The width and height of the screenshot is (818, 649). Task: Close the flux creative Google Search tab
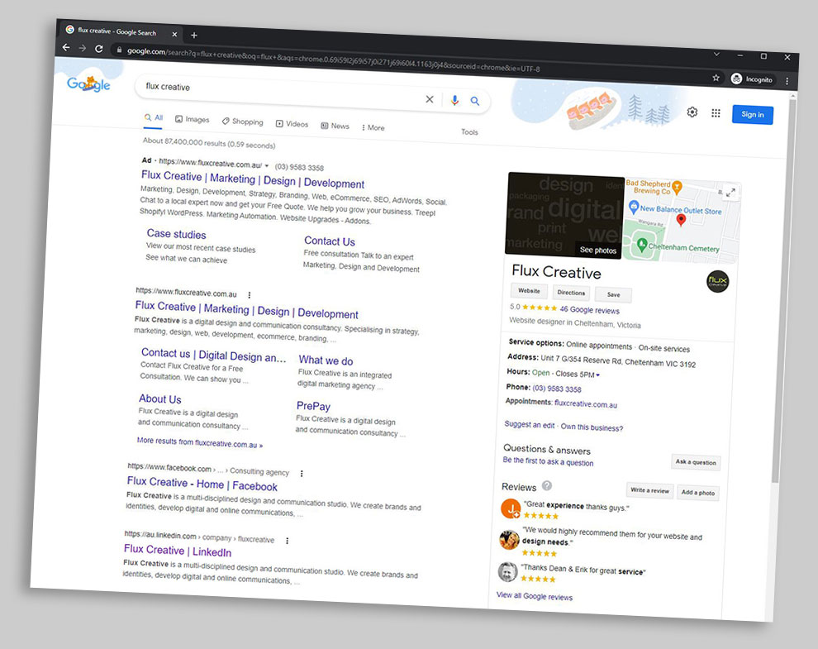coord(174,34)
